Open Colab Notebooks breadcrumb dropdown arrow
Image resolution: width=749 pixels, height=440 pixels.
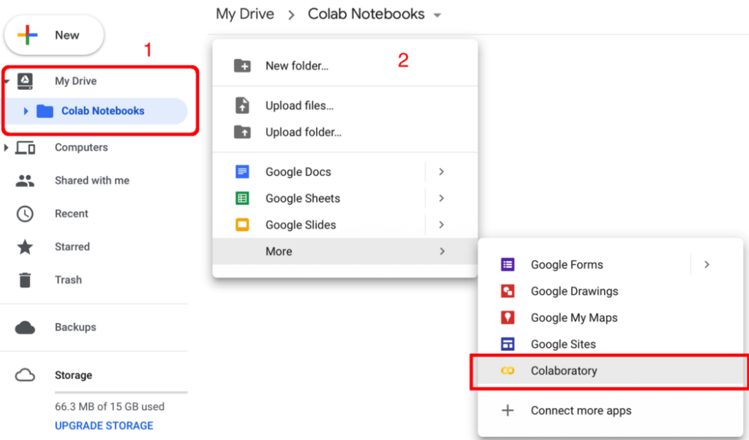pyautogui.click(x=437, y=15)
